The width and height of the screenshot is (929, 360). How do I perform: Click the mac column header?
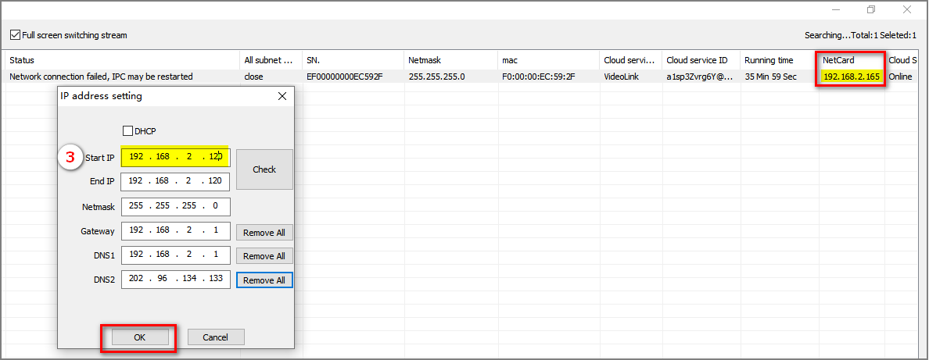pyautogui.click(x=547, y=60)
